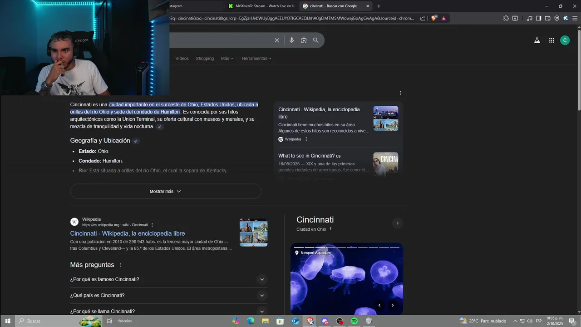Show hidden system tray icons chevron
581x327 pixels.
point(515,321)
